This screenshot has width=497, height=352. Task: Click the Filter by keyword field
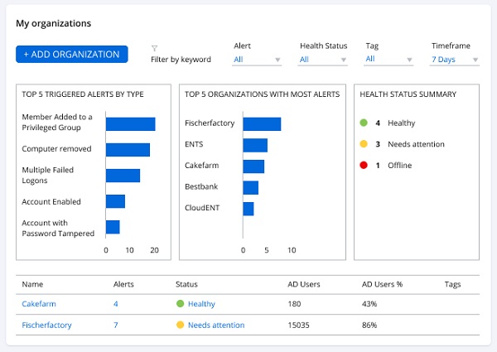click(181, 60)
